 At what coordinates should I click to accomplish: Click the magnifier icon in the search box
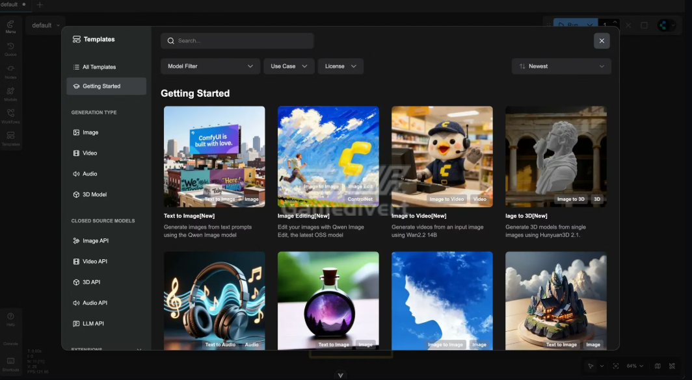pos(171,41)
